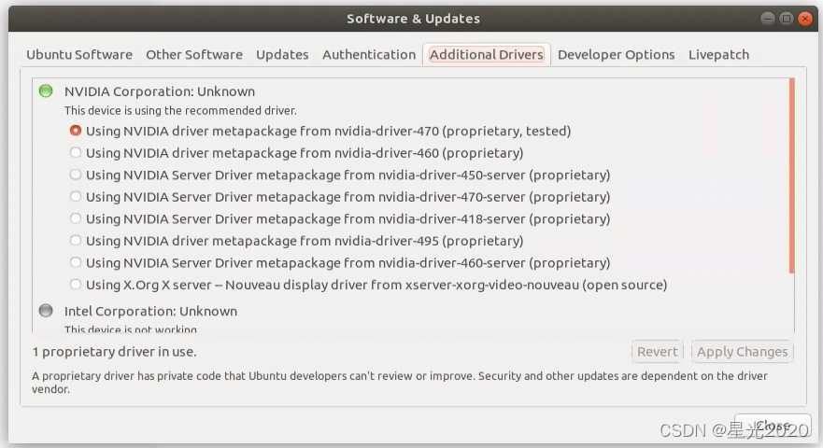The height and width of the screenshot is (448, 823).
Task: Click the 'NVIDIA Corporation: Unknown' heading
Action: tap(160, 91)
